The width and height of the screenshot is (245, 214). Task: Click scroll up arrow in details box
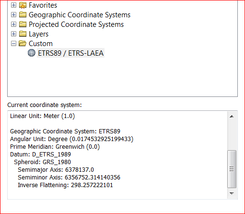(232, 117)
